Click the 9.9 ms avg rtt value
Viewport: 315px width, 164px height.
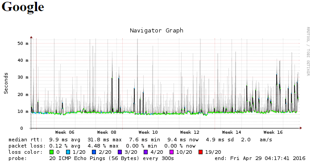click(65, 140)
